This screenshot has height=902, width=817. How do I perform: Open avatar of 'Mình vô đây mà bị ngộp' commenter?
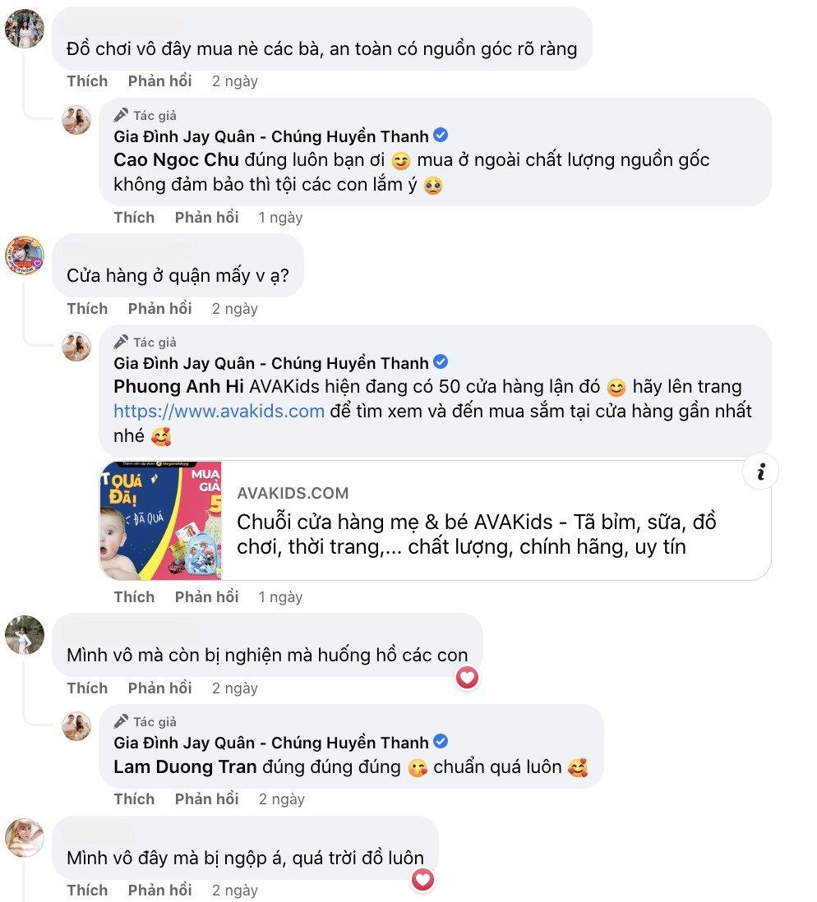pos(25,838)
